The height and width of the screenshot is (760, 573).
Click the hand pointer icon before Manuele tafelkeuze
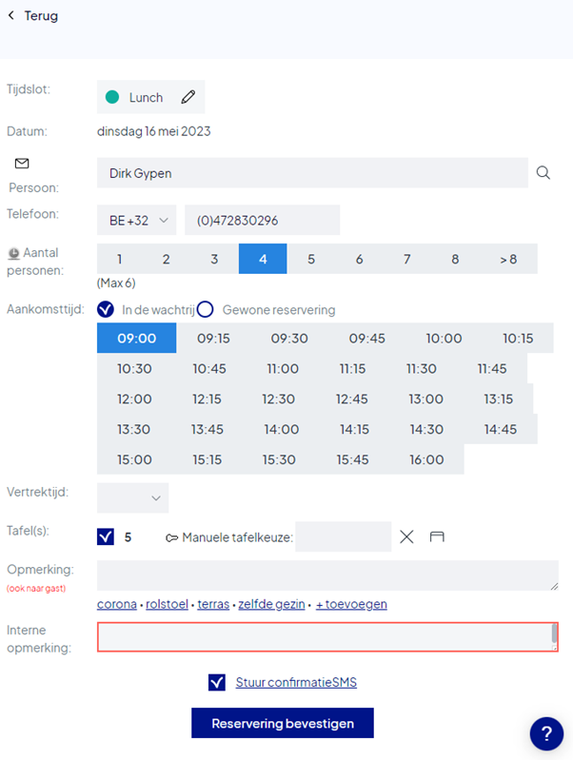coord(171,537)
